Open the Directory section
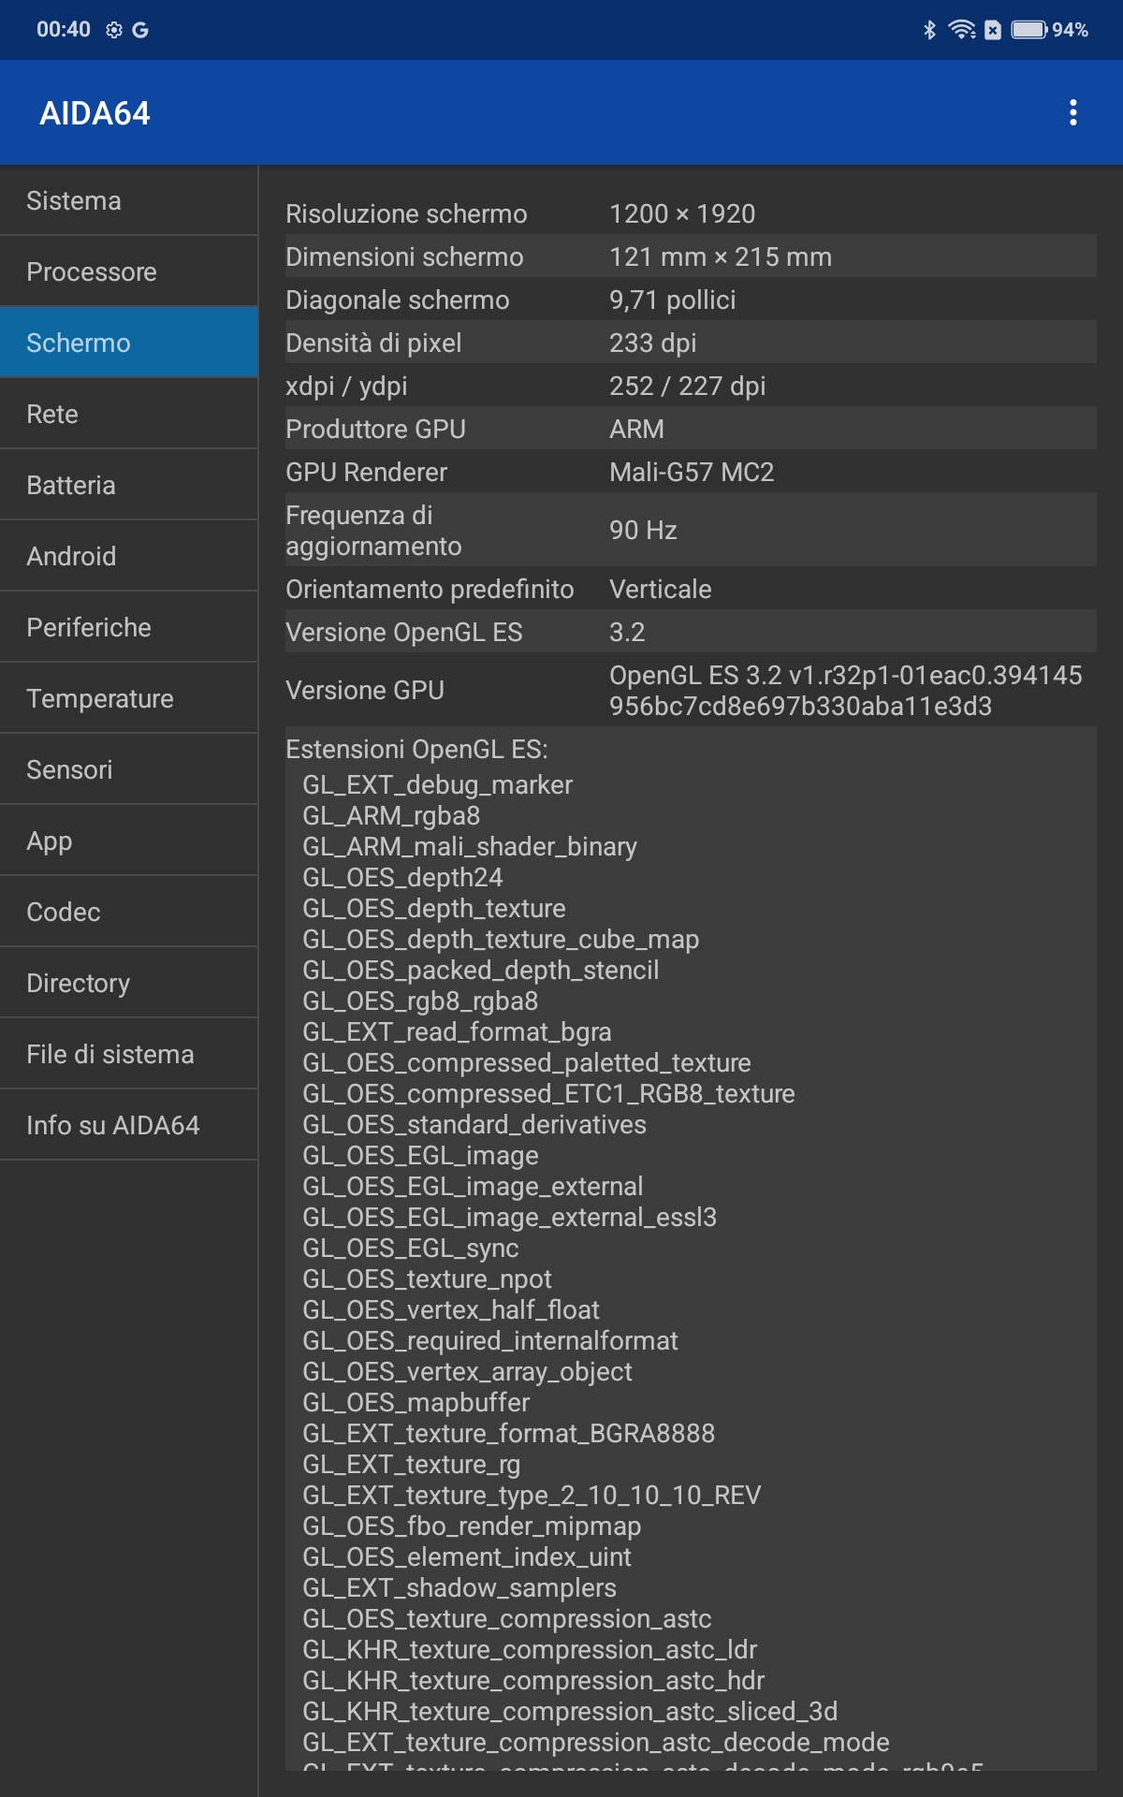Viewport: 1123px width, 1797px height. tap(129, 983)
